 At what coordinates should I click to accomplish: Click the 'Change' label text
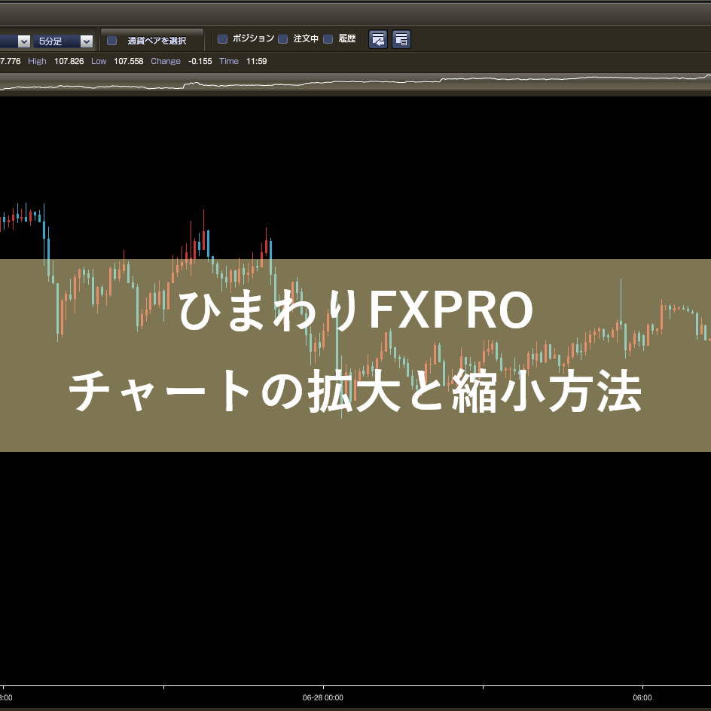click(x=166, y=61)
